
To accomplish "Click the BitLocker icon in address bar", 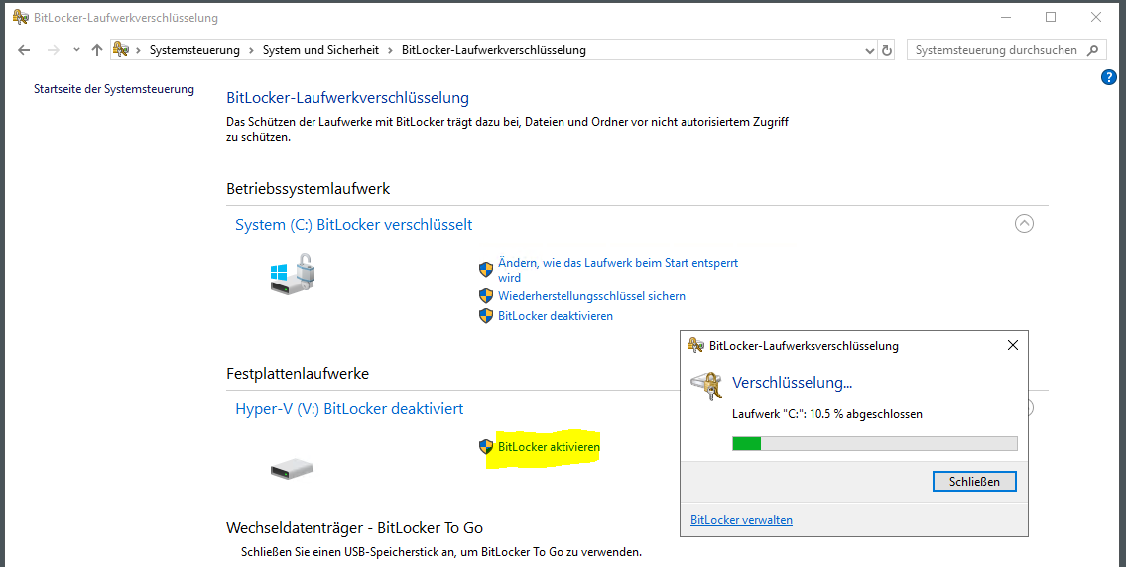I will point(121,50).
